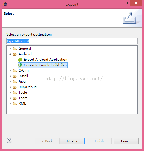
Task: Select the Run/Debug tree label
Action: point(28,87)
